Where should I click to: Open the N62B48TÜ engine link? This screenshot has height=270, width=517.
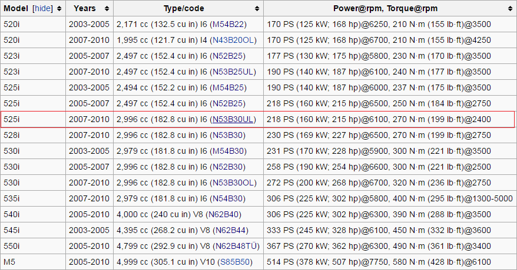pos(236,246)
